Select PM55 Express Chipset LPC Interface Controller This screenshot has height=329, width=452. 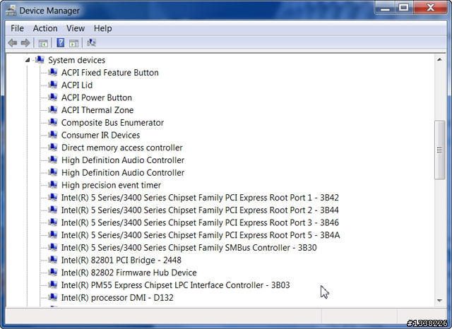tap(175, 285)
